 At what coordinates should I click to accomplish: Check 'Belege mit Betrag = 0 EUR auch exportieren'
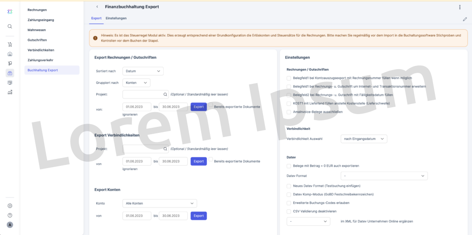tap(289, 166)
